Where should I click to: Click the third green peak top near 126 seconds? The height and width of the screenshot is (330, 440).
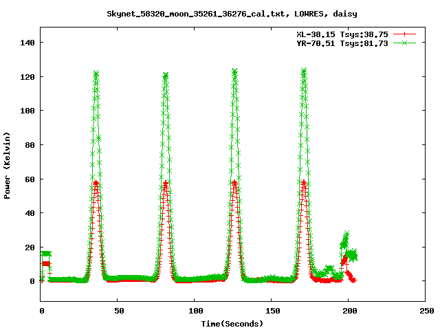(x=234, y=71)
